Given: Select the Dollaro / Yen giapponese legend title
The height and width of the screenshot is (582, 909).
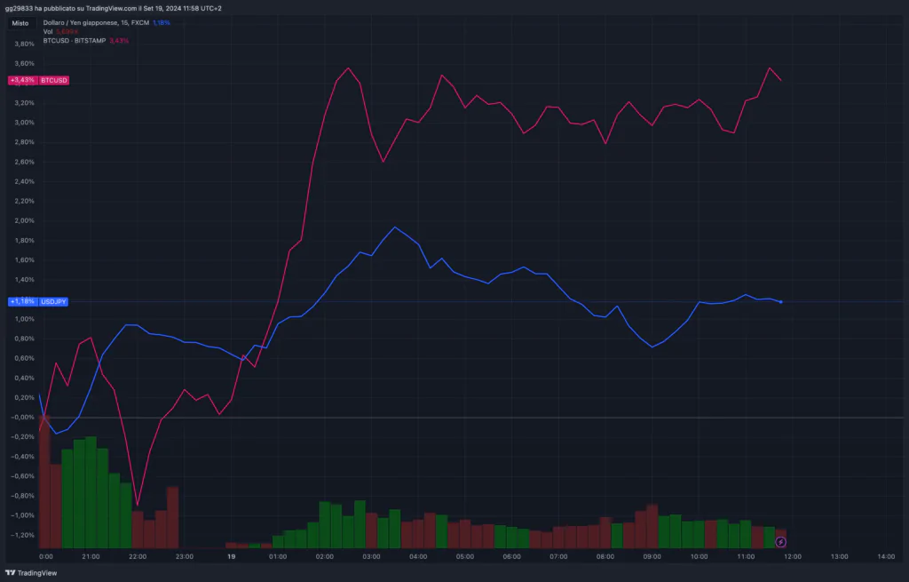Looking at the screenshot, I should [x=95, y=22].
